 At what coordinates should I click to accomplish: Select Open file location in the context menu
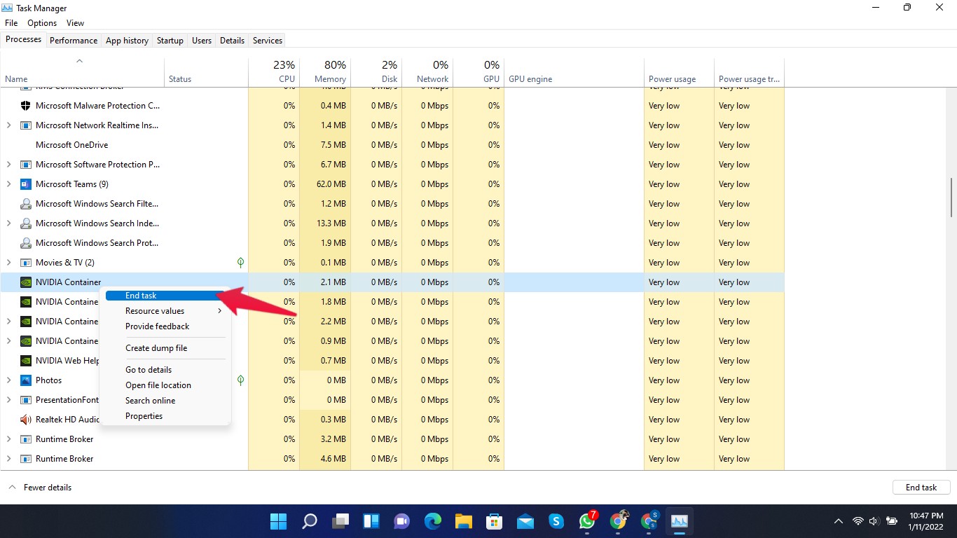pos(165,385)
